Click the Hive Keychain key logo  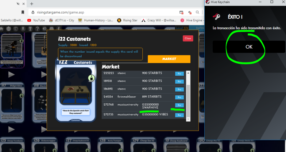click(217, 17)
